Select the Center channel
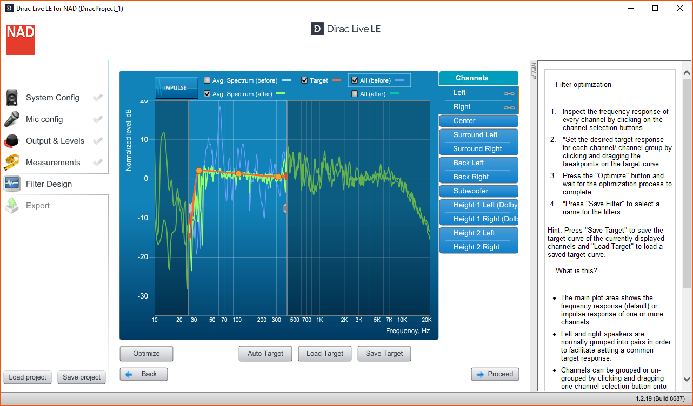This screenshot has width=693, height=406. click(479, 121)
